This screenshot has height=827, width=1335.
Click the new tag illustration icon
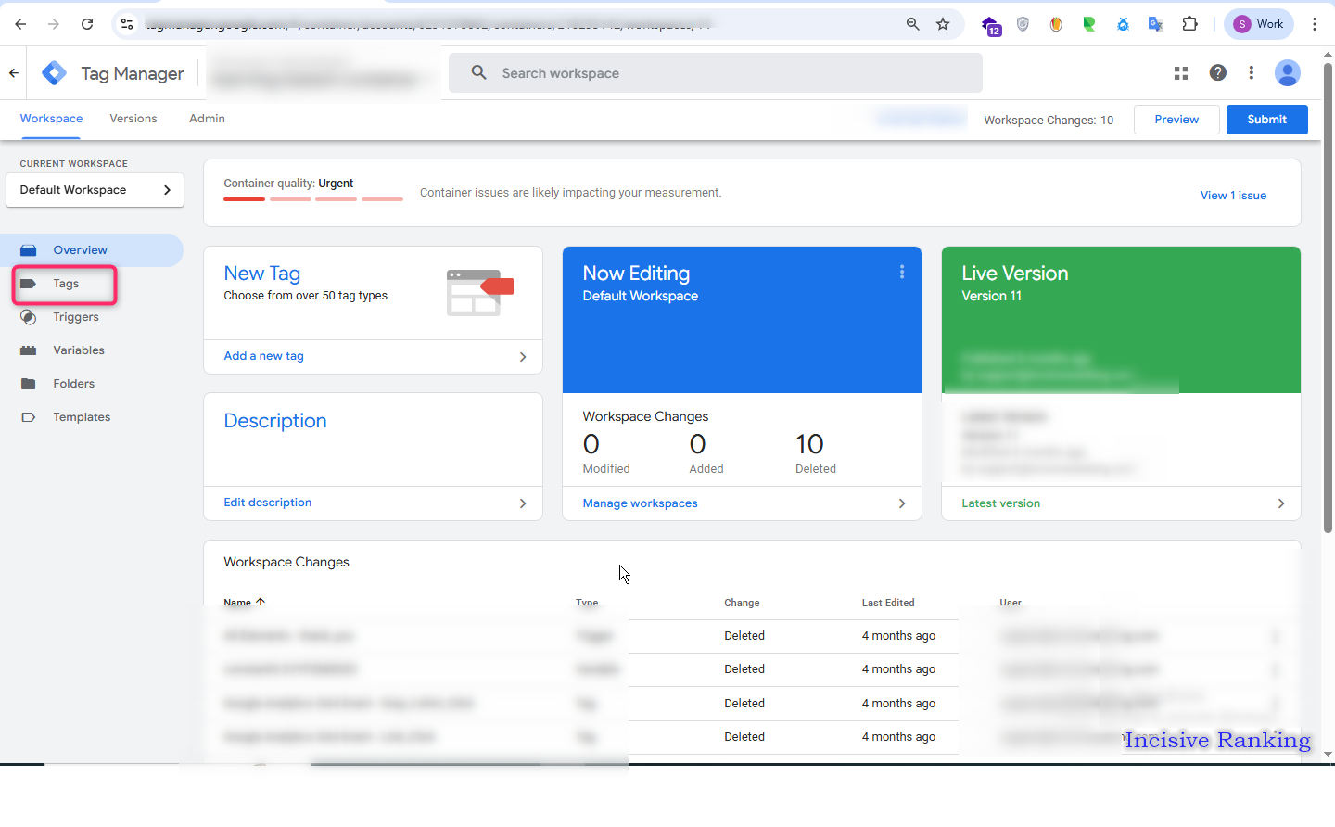pos(479,292)
